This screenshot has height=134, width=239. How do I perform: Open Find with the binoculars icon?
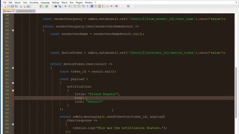click(x=56, y=6)
